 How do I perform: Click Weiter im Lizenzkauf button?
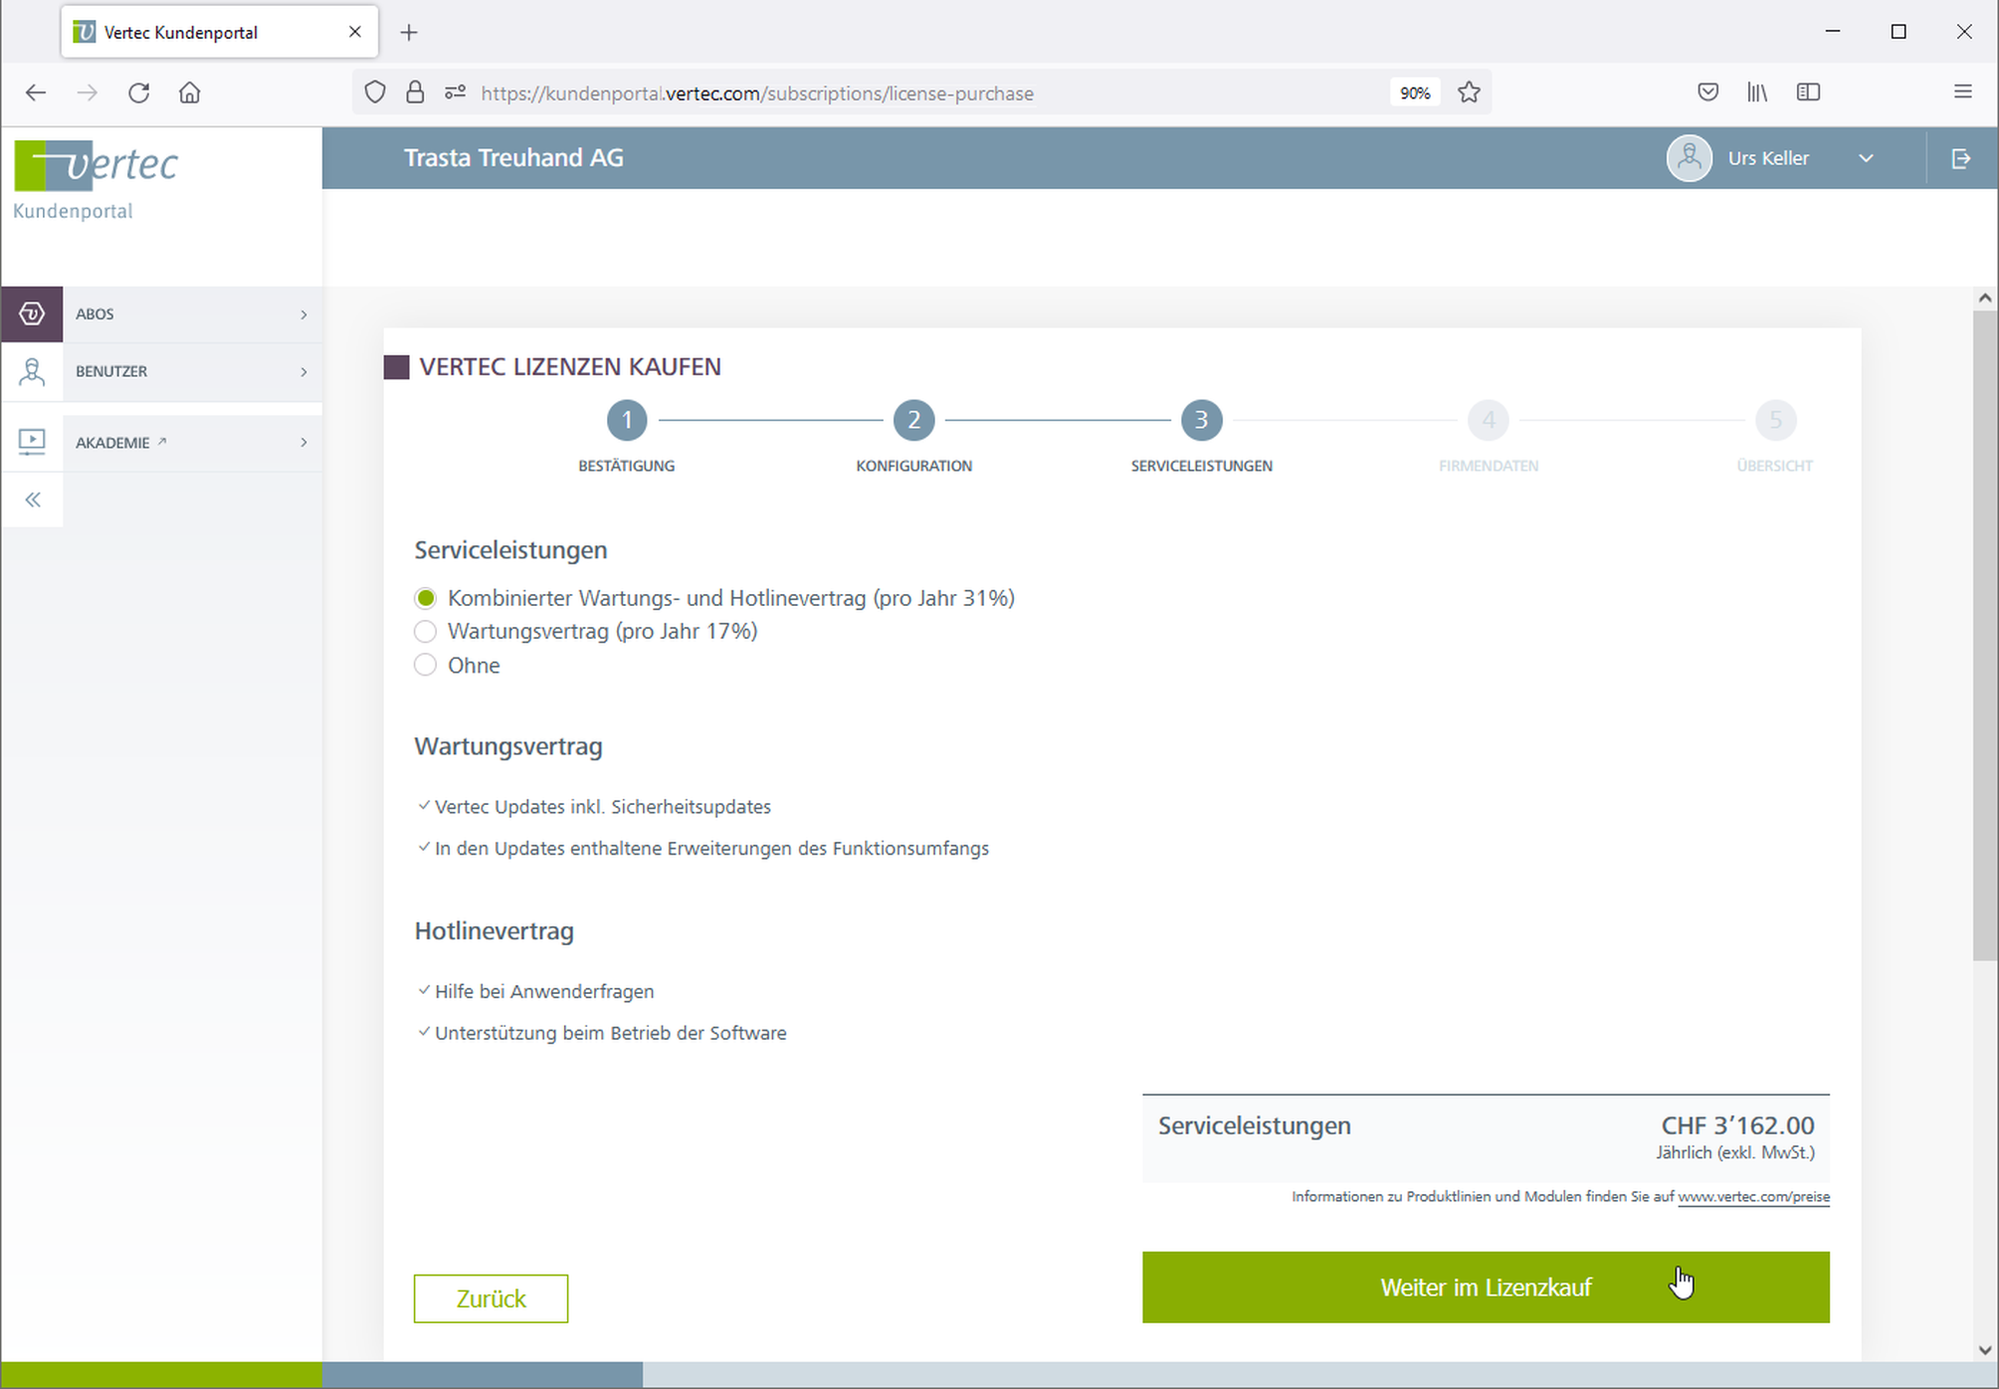[1485, 1288]
